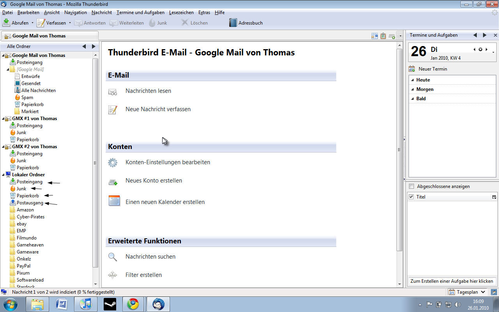The height and width of the screenshot is (312, 499).
Task: Click Verfassen to compose a message
Action: click(51, 23)
